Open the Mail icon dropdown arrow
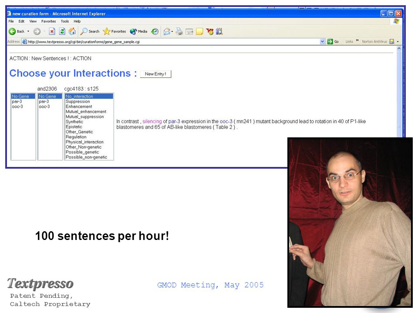This screenshot has height=313, width=418. tap(172, 31)
